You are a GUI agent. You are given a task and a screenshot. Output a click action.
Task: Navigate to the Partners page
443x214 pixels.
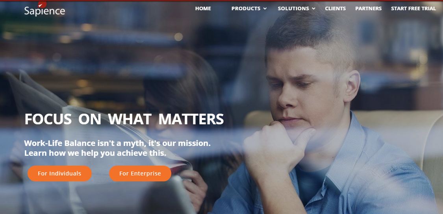click(x=369, y=9)
